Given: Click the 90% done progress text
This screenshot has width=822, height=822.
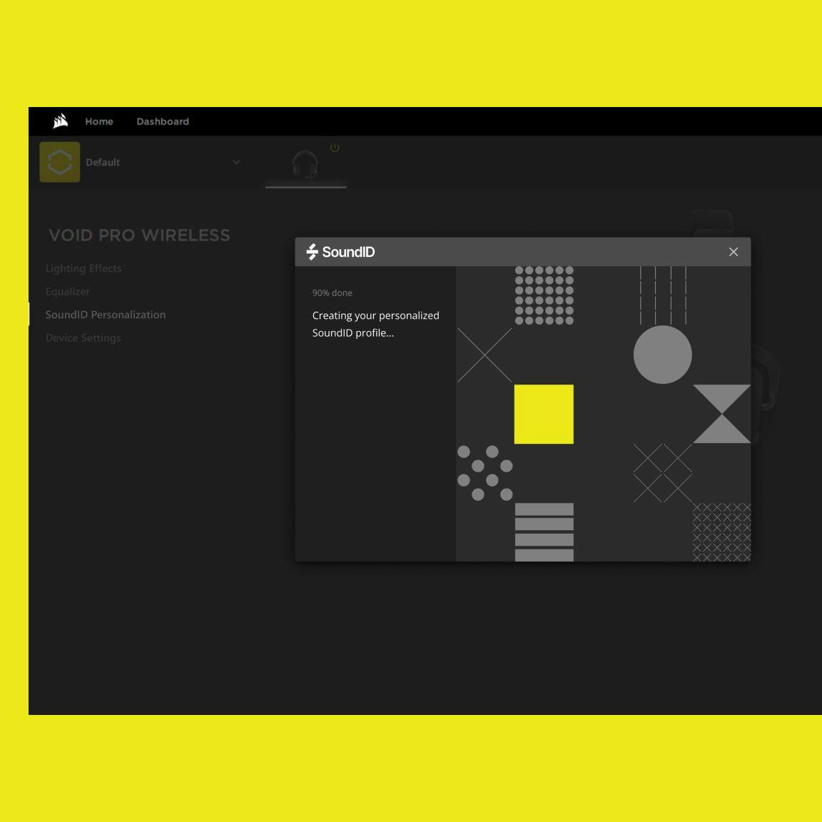Looking at the screenshot, I should pyautogui.click(x=333, y=293).
